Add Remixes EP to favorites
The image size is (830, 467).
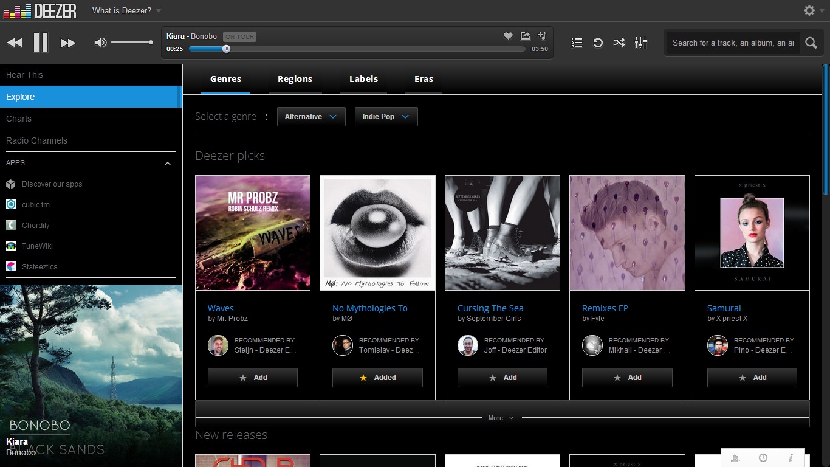pos(627,378)
